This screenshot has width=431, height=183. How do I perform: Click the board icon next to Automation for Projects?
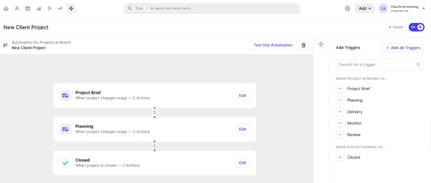5,45
